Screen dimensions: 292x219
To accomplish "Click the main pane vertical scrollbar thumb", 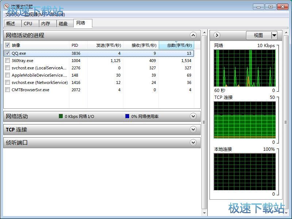I will (204, 122).
